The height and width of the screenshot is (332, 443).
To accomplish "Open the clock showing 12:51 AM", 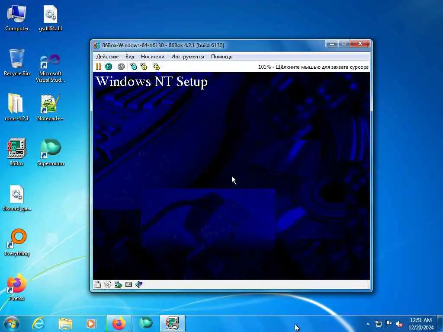I will pyautogui.click(x=421, y=324).
